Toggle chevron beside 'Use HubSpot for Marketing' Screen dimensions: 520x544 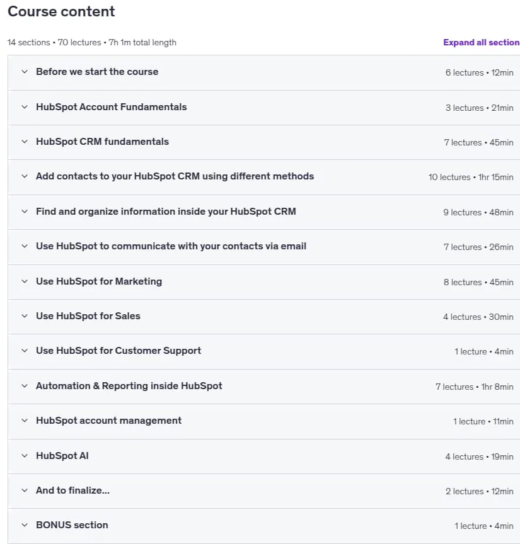[x=25, y=281]
